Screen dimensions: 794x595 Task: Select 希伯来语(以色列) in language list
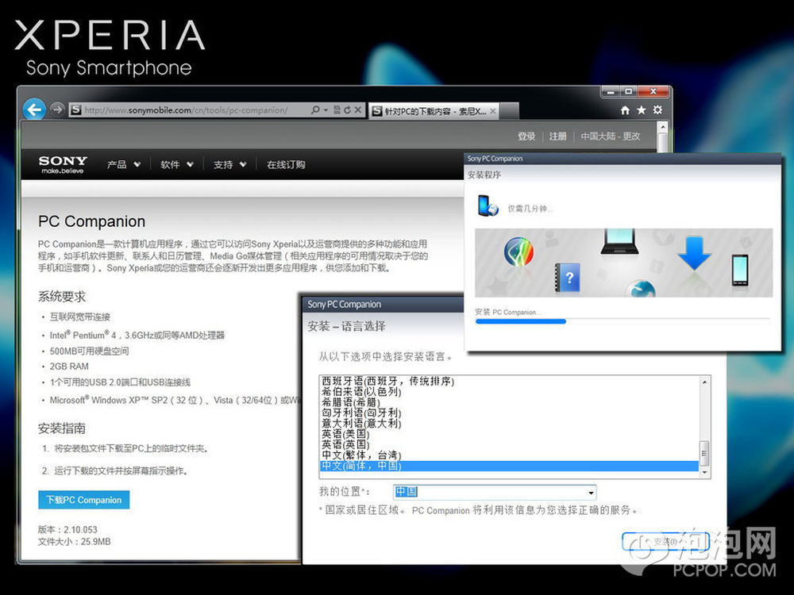510,392
